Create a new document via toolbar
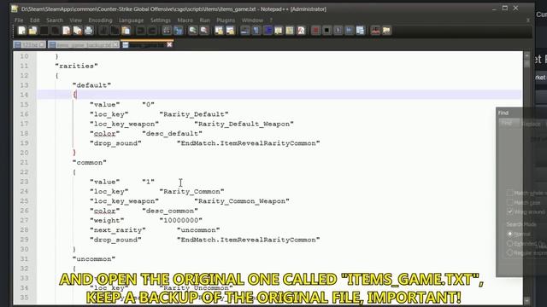This screenshot has width=547, height=307. [22, 31]
